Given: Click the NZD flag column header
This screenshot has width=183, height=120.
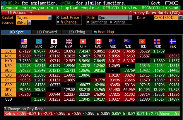Looking at the screenshot, I should click(128, 44).
